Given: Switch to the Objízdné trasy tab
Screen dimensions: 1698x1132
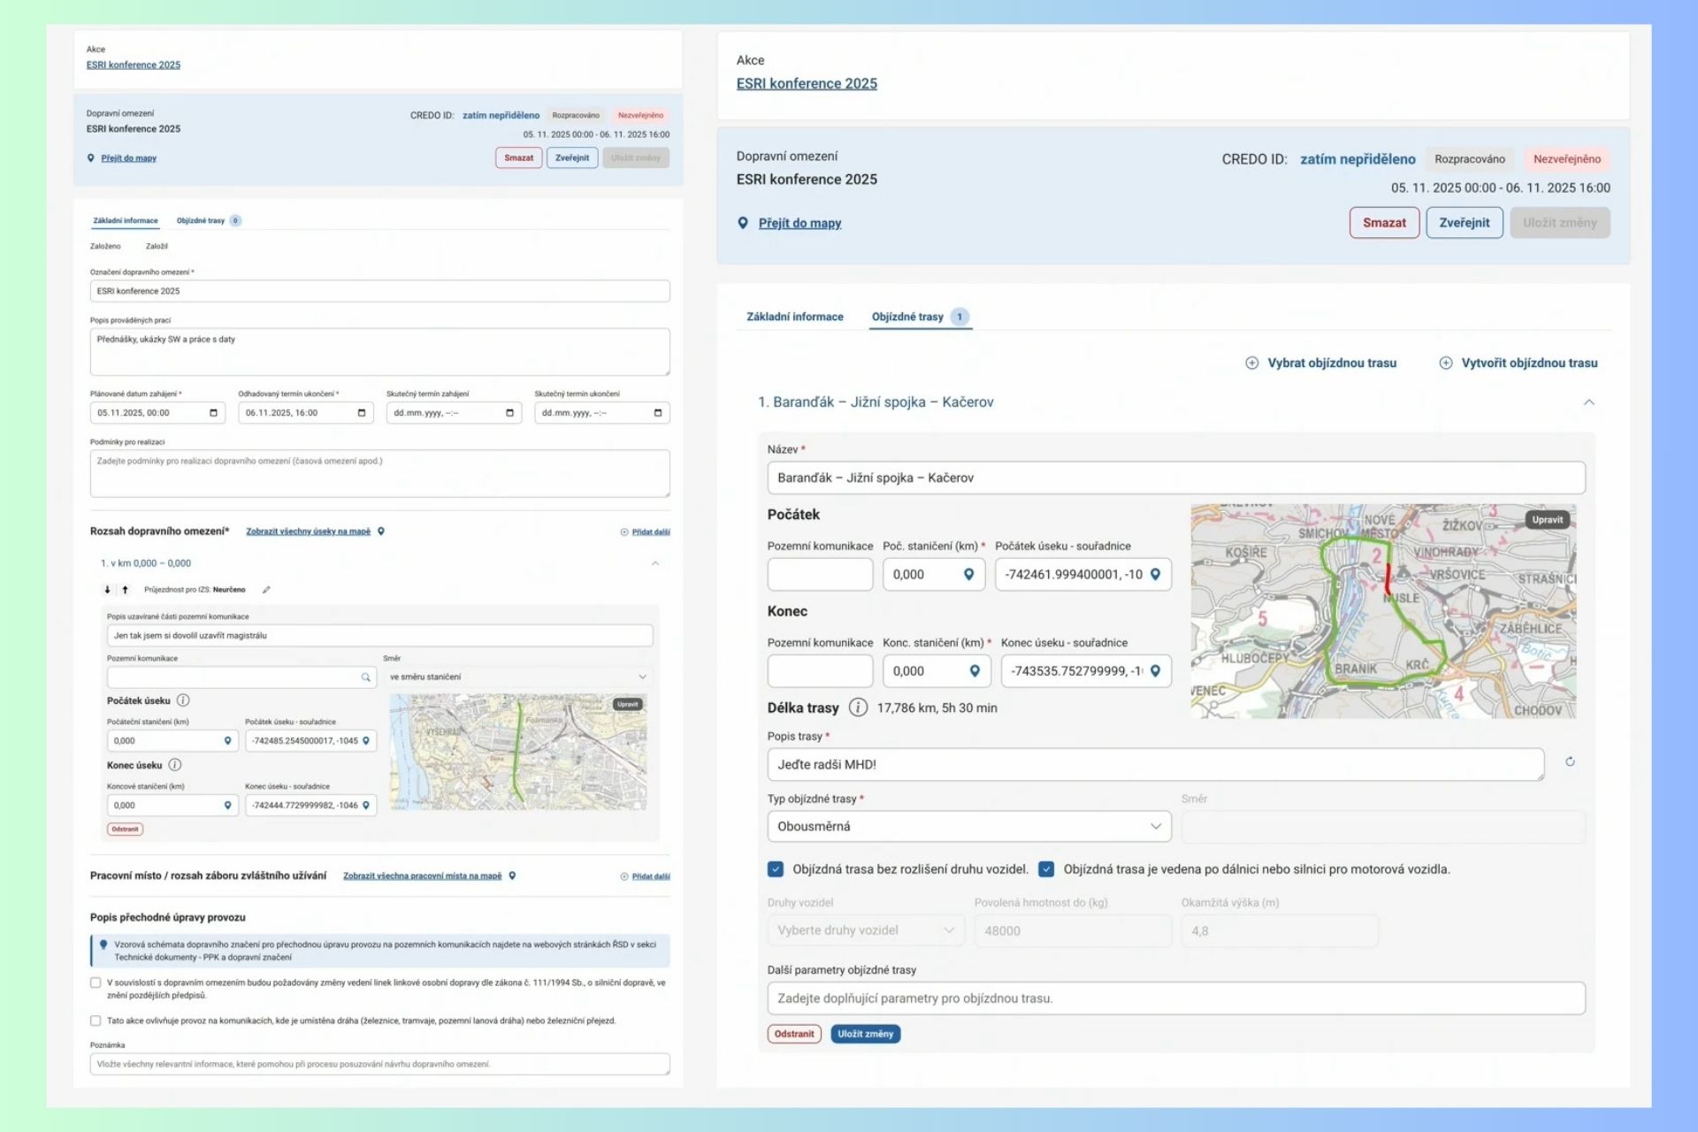Looking at the screenshot, I should (908, 316).
